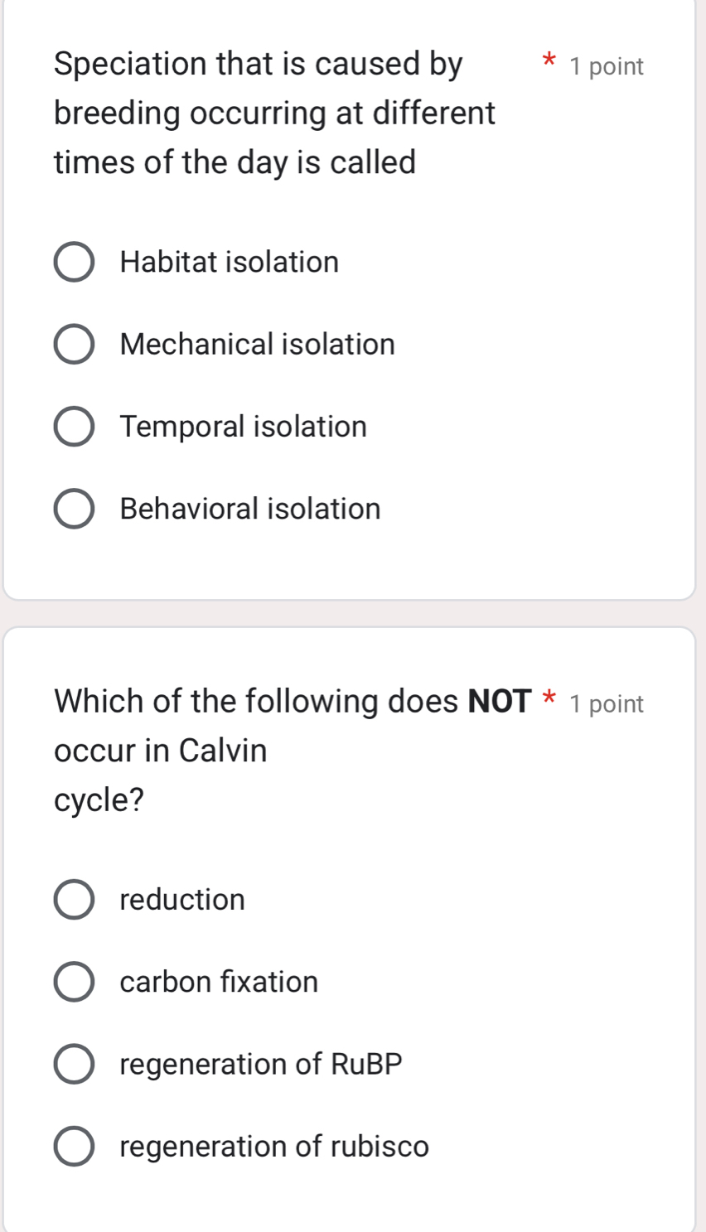The image size is (706, 1232).
Task: Select the Temporal isolation radio button
Action: click(x=74, y=426)
